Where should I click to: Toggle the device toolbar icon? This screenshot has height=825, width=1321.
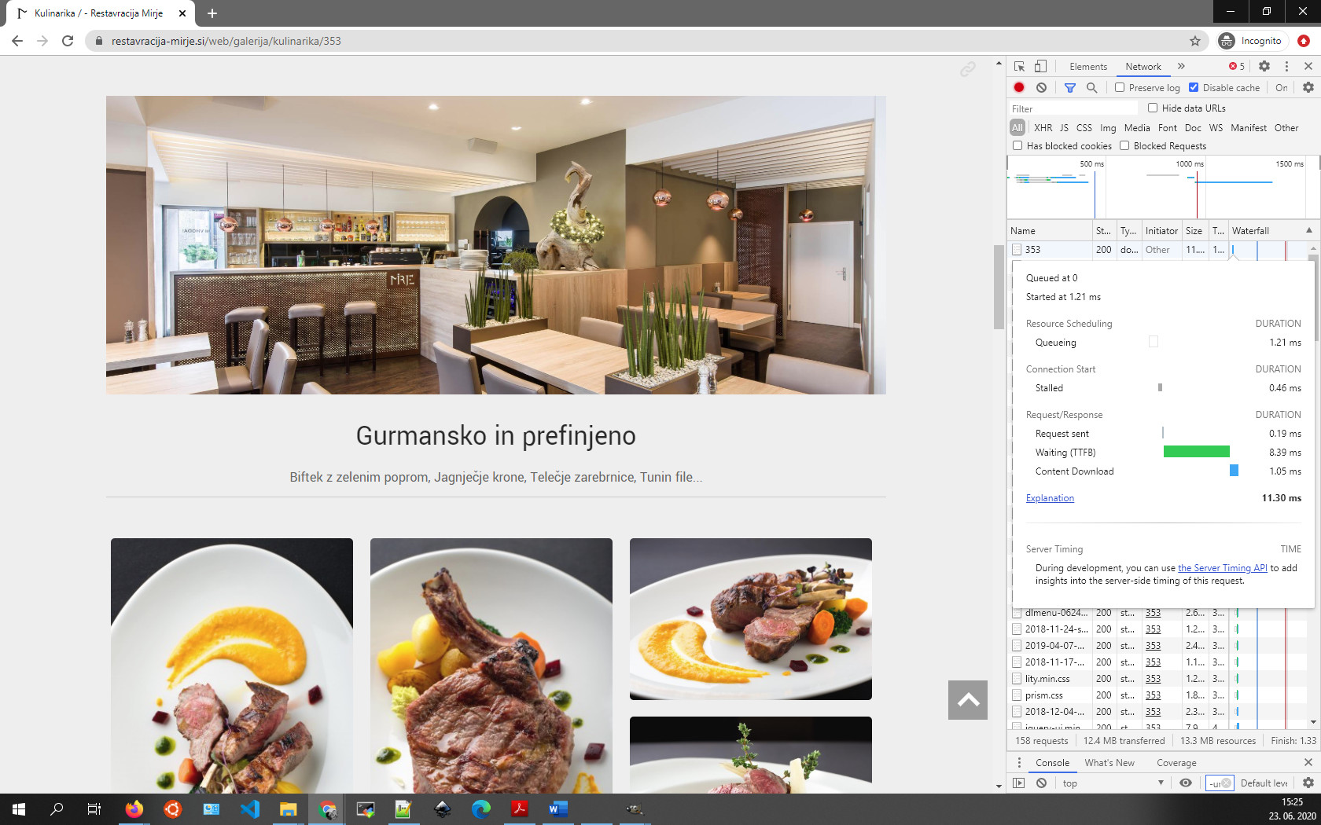click(x=1040, y=67)
